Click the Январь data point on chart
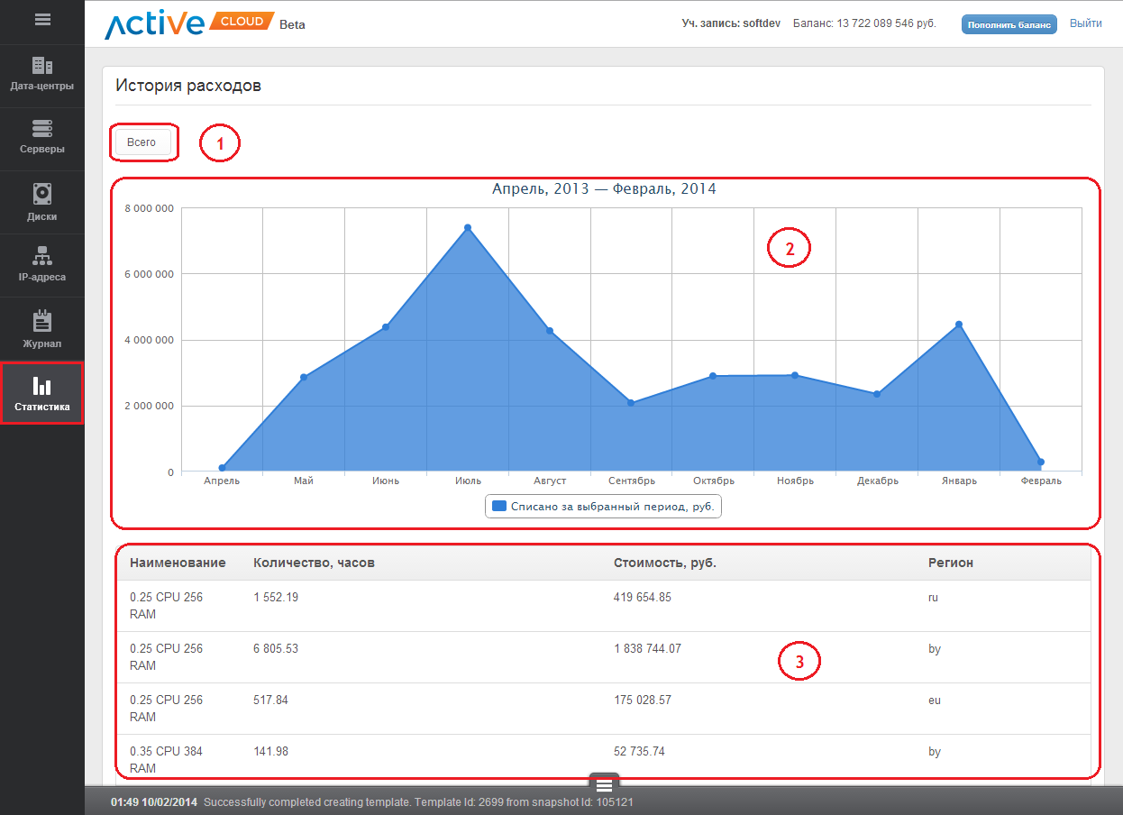 coord(959,325)
